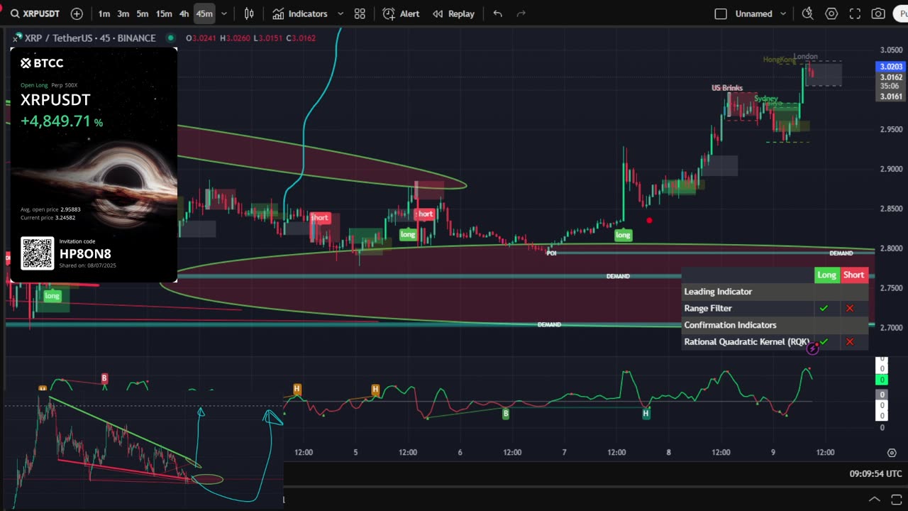Click the red X for RQK row
This screenshot has width=908, height=511.
click(850, 342)
